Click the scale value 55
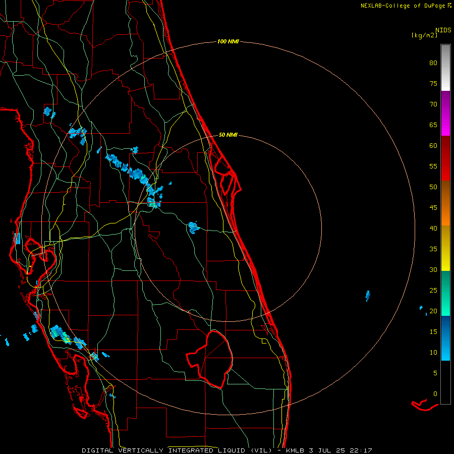Viewport: 454px width, 454px height. pyautogui.click(x=433, y=166)
